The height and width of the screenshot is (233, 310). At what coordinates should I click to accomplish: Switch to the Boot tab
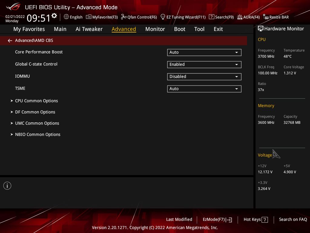pos(180,29)
